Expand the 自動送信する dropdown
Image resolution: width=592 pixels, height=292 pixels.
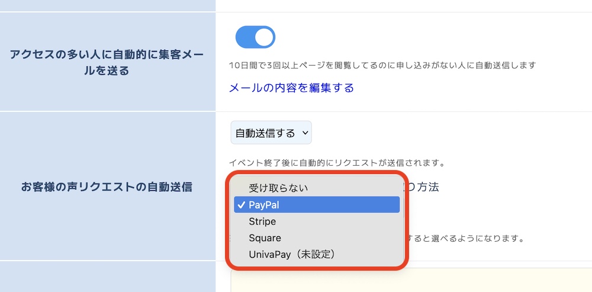(x=271, y=133)
